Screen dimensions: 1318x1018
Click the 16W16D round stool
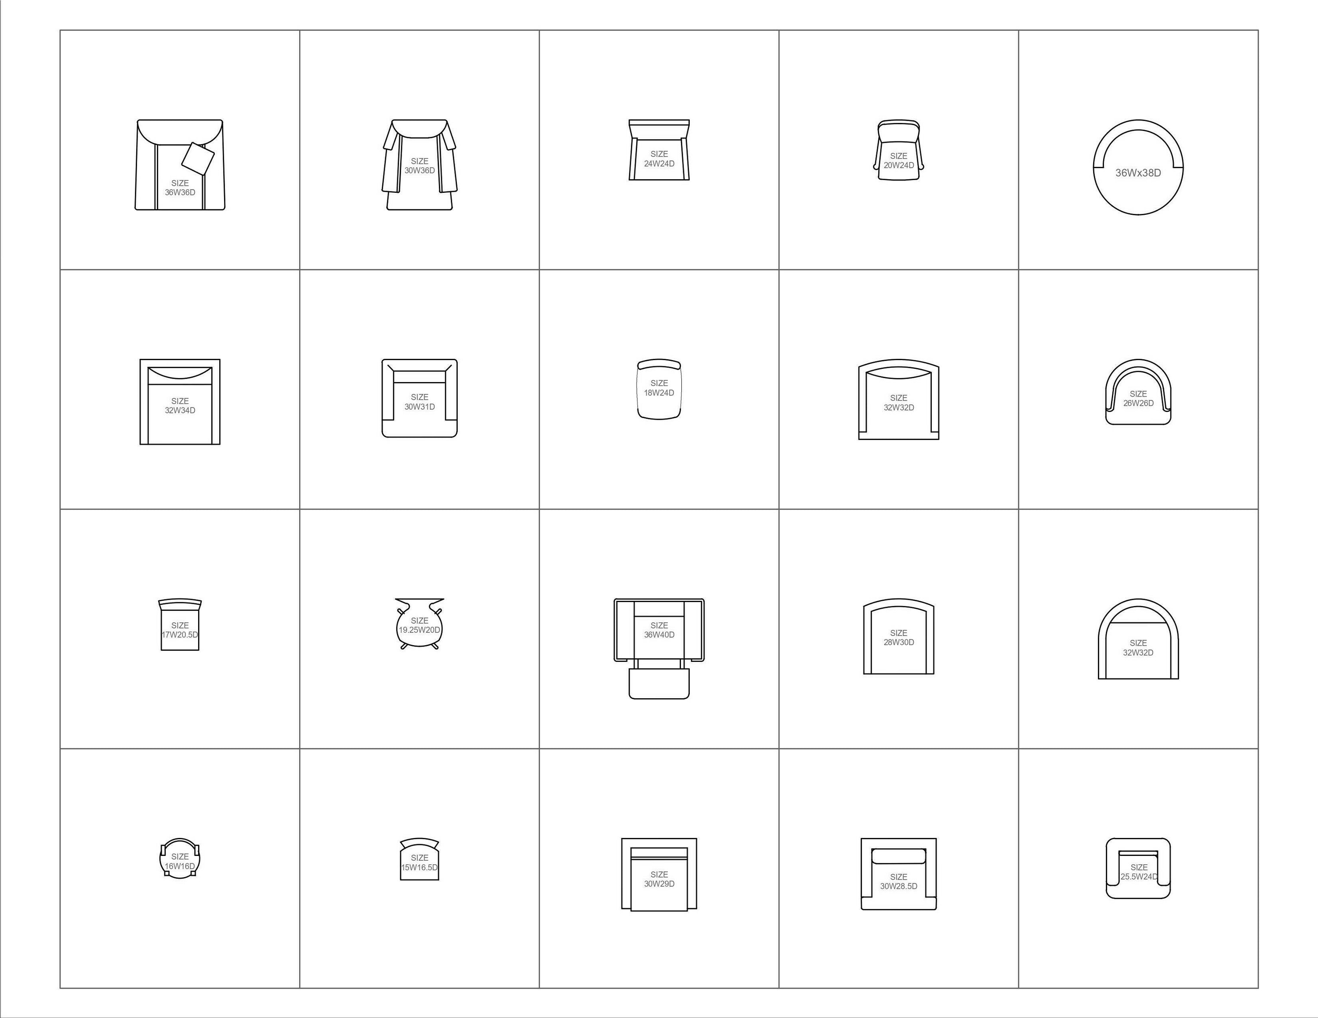[180, 858]
